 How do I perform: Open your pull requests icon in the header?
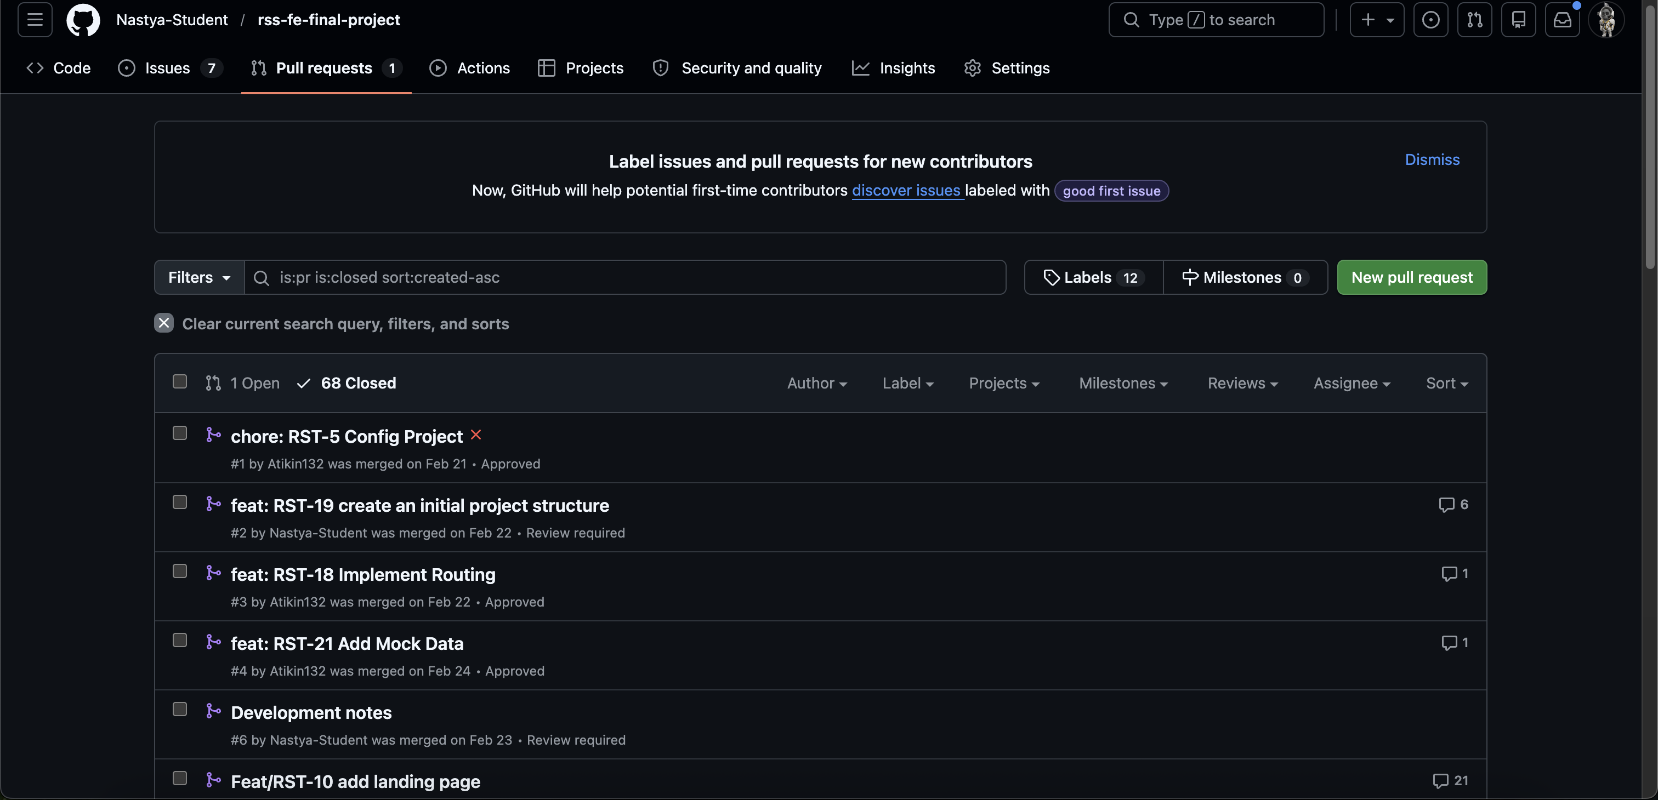pyautogui.click(x=1474, y=19)
